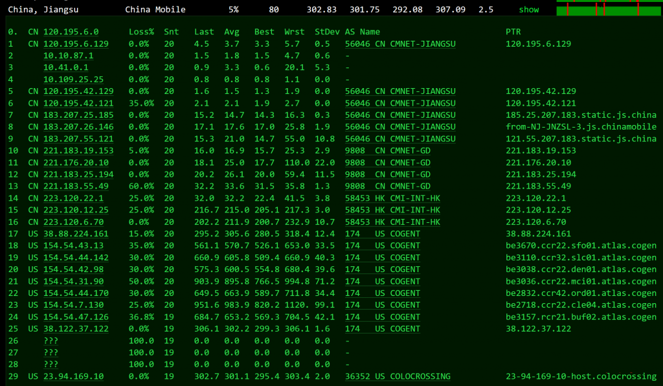The height and width of the screenshot is (386, 663).
Task: Open hop 22 IP 154.54.44.170
Action: tap(76, 293)
